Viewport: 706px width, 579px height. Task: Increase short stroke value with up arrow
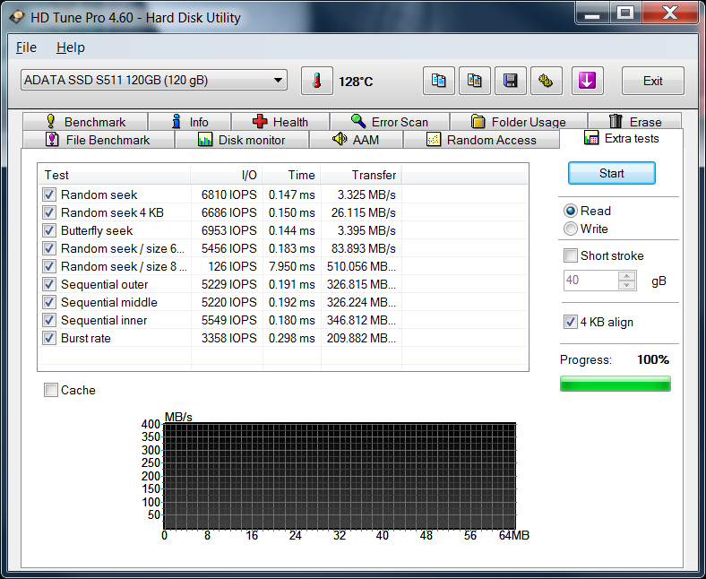click(627, 276)
